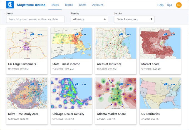Switch to the Maps tab
The width and height of the screenshot is (189, 130).
click(x=55, y=5)
